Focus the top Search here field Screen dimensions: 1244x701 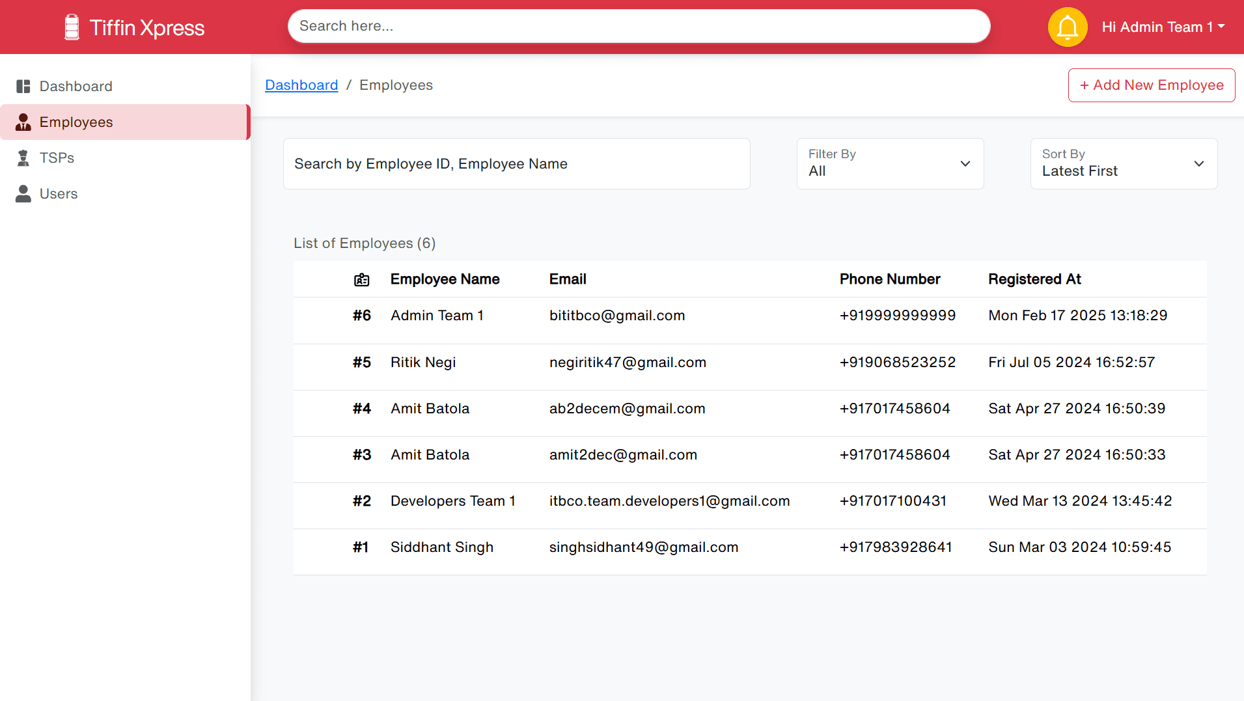point(638,26)
